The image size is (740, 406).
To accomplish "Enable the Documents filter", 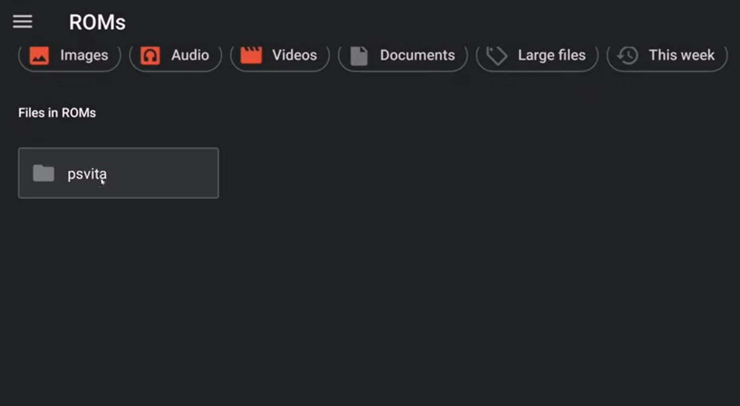I will 402,55.
